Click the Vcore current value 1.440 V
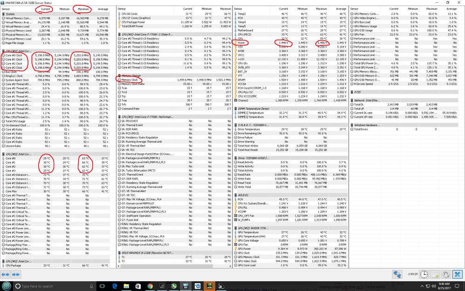 click(x=283, y=43)
